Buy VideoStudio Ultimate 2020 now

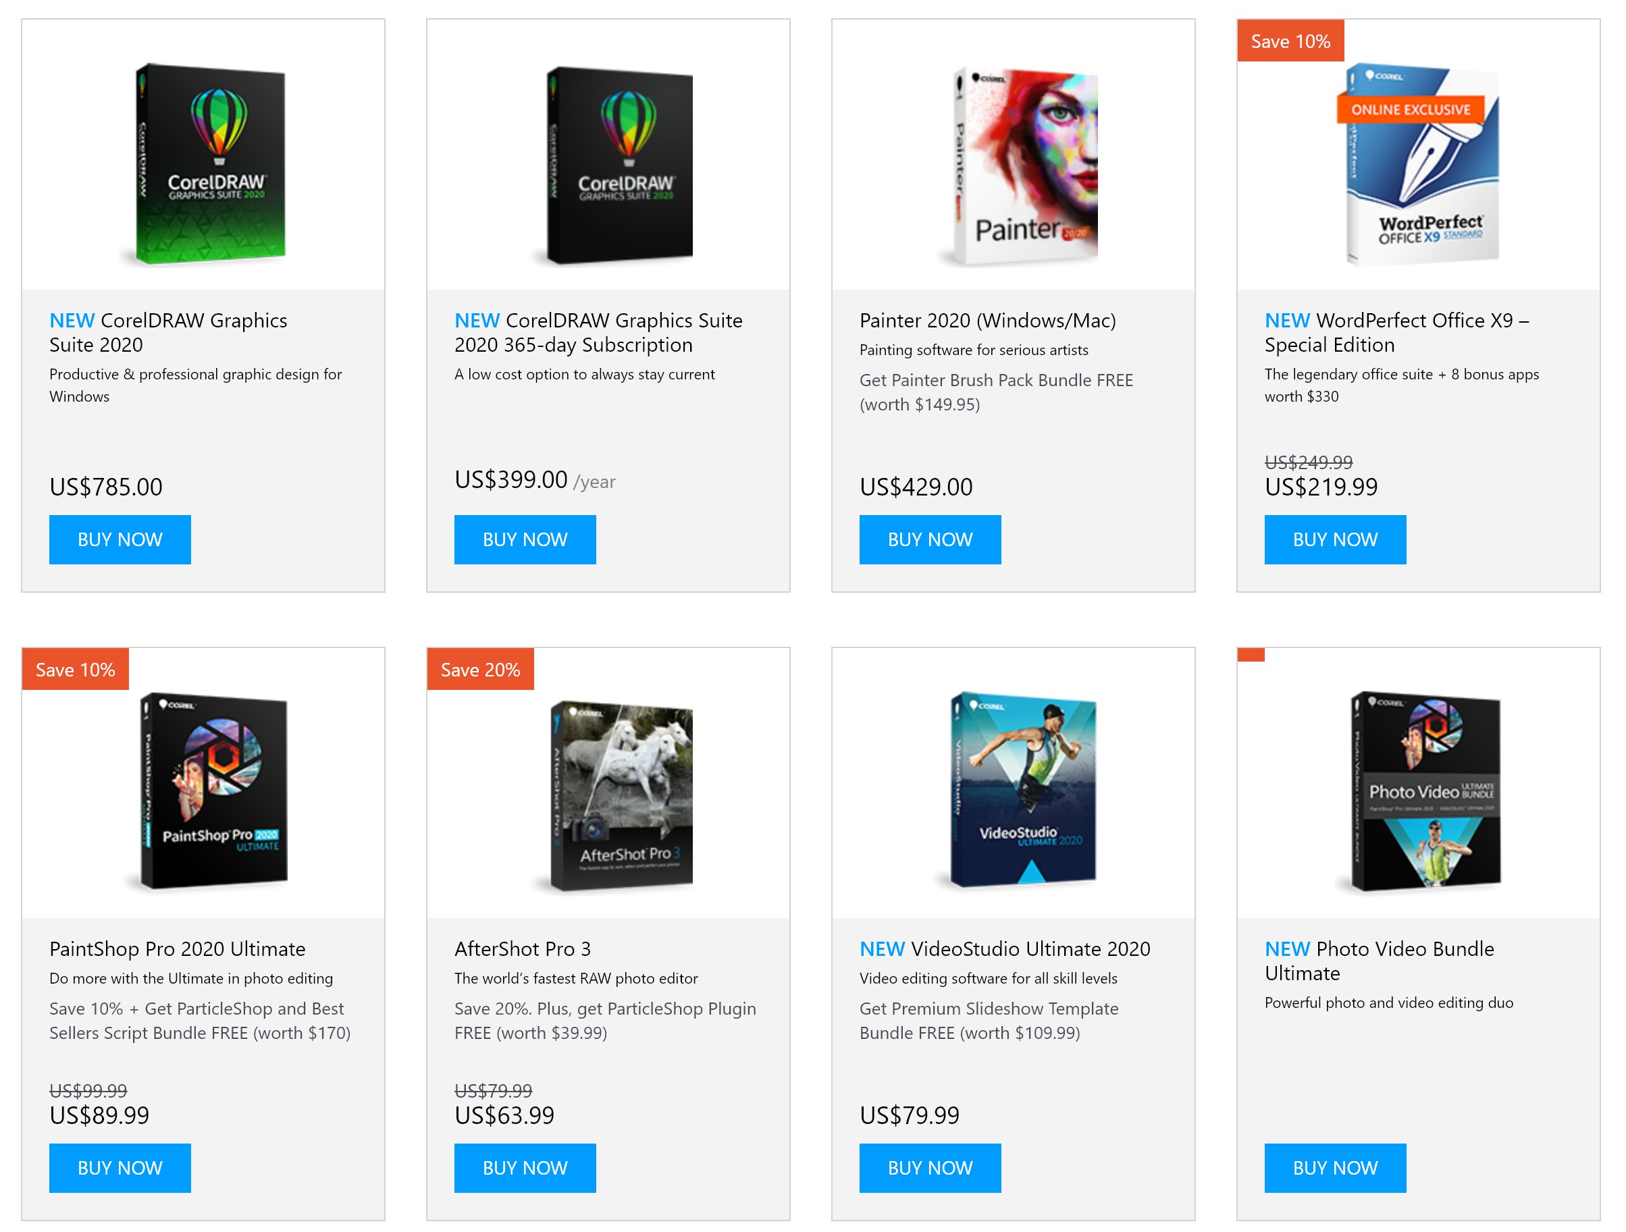pyautogui.click(x=930, y=1167)
